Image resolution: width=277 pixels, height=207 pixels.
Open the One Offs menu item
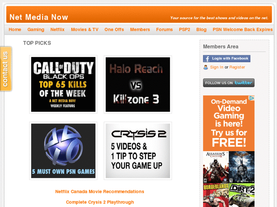click(x=114, y=30)
